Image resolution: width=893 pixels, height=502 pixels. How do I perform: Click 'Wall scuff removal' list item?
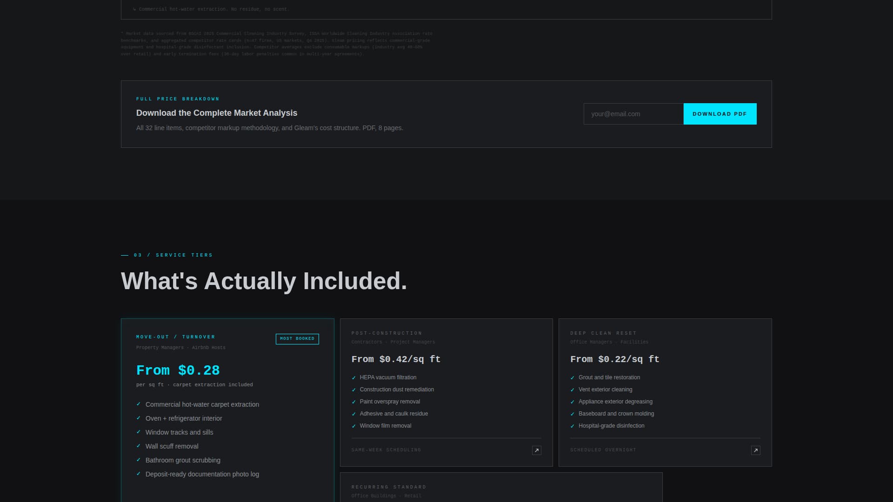[172, 446]
